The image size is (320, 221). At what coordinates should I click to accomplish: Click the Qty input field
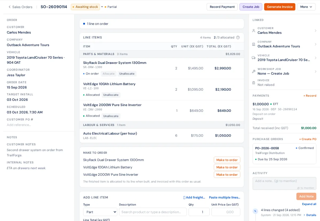(x=199, y=212)
